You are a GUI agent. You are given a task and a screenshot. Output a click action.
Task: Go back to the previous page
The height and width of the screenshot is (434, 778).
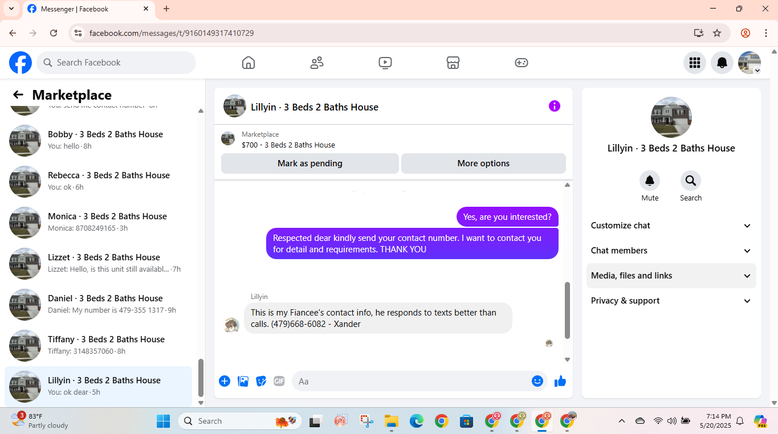[13, 33]
